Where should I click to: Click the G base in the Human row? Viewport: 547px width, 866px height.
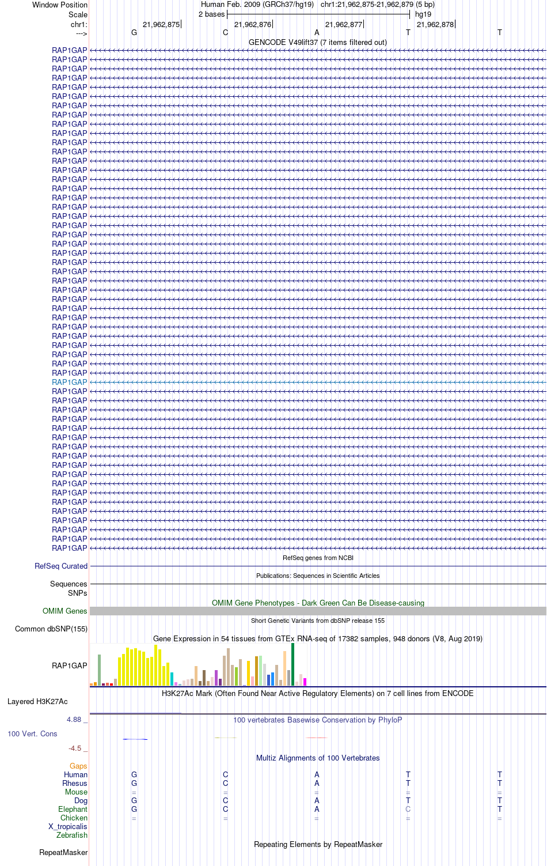(134, 774)
